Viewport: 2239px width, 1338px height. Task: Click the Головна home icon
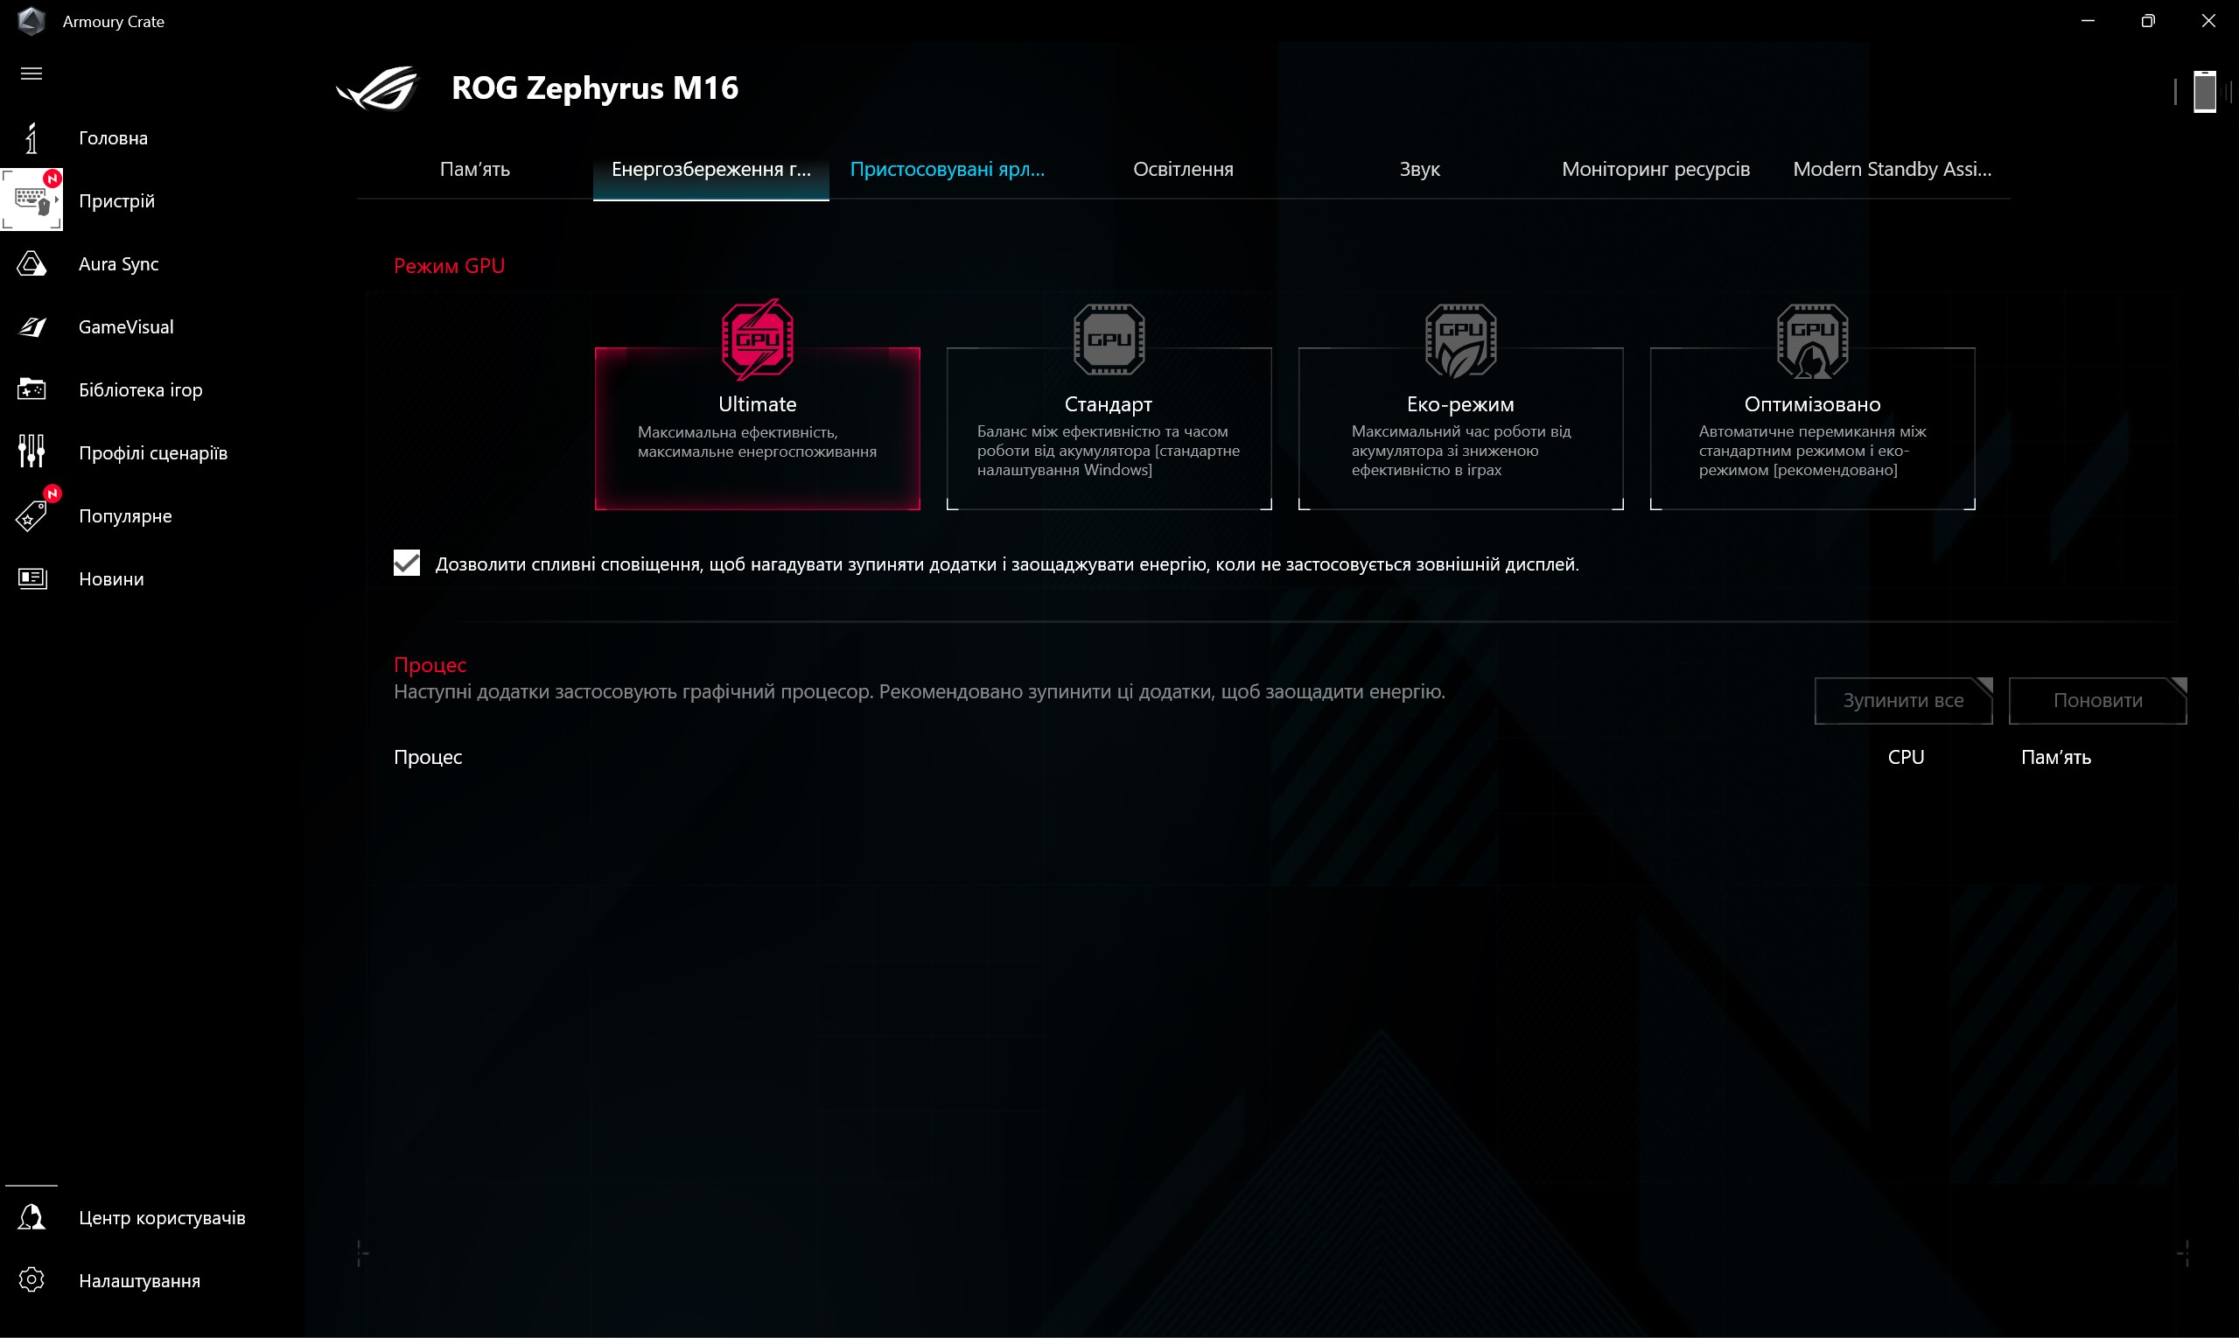coord(31,138)
